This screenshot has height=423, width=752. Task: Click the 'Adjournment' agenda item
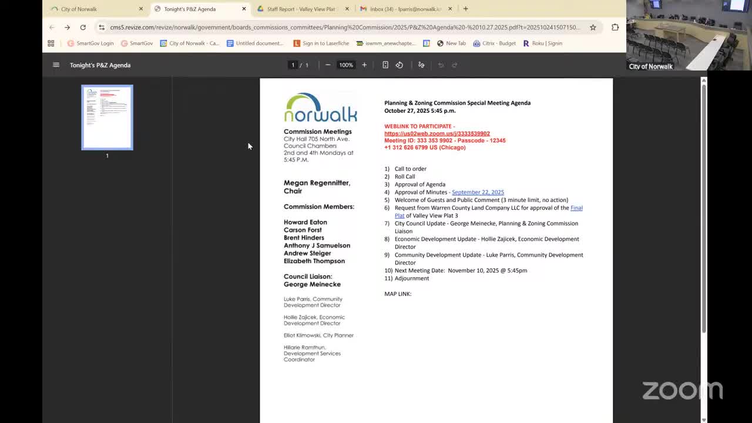pos(412,278)
